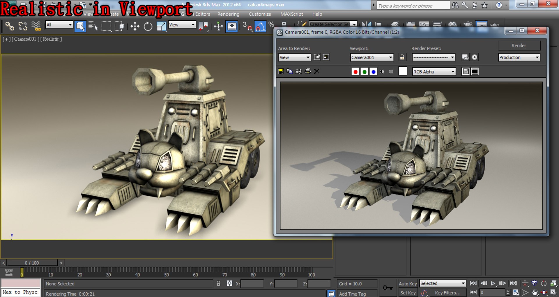Open the Help menu
The image size is (559, 297).
click(317, 14)
